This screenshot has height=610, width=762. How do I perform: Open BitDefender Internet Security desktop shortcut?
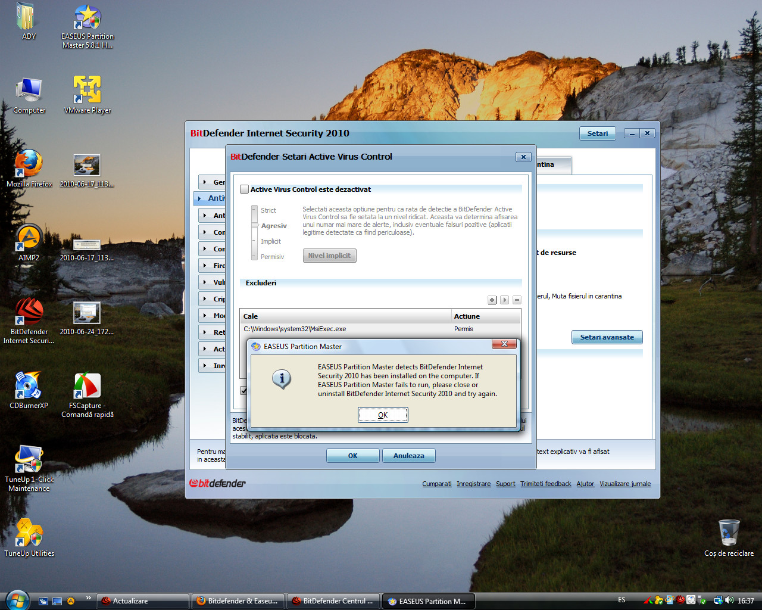pos(29,322)
